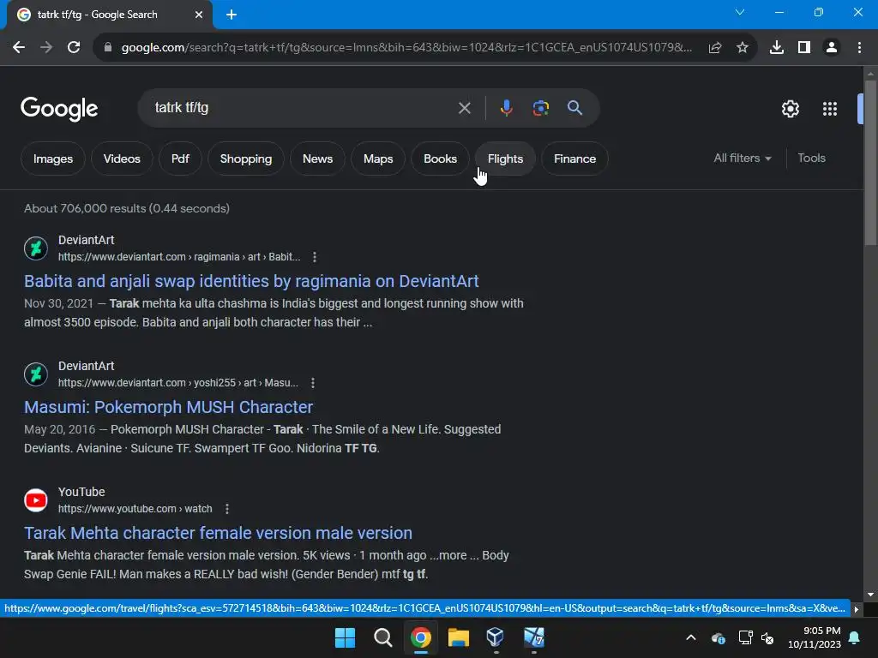Image resolution: width=878 pixels, height=658 pixels.
Task: Open Chrome downloads
Action: (x=777, y=48)
